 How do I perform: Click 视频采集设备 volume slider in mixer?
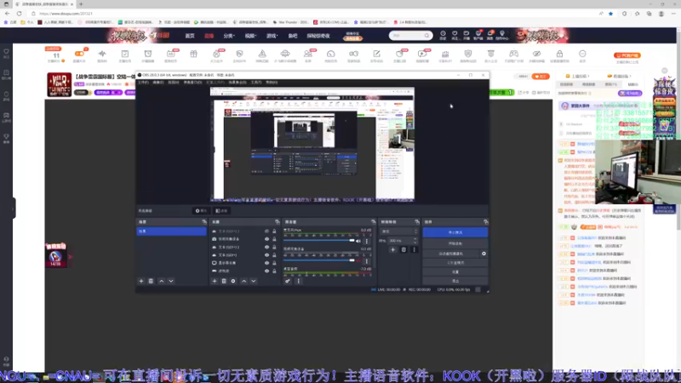pyautogui.click(x=319, y=260)
